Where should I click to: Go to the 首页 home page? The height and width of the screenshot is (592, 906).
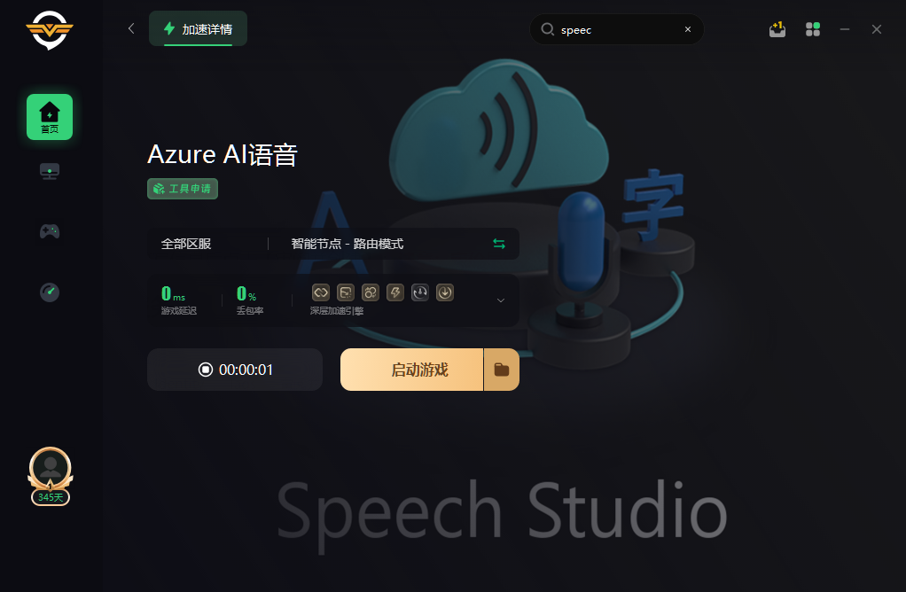50,117
